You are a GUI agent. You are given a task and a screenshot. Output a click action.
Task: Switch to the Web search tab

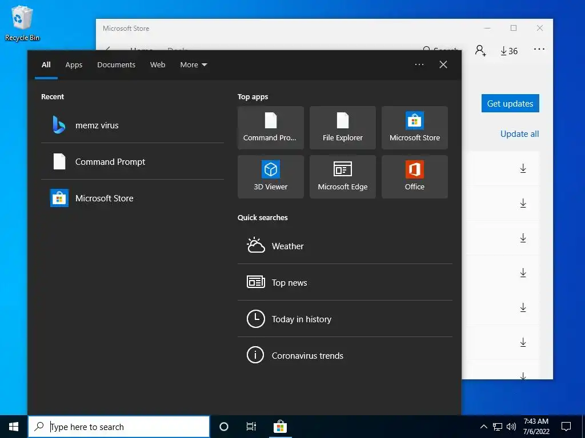(x=158, y=65)
